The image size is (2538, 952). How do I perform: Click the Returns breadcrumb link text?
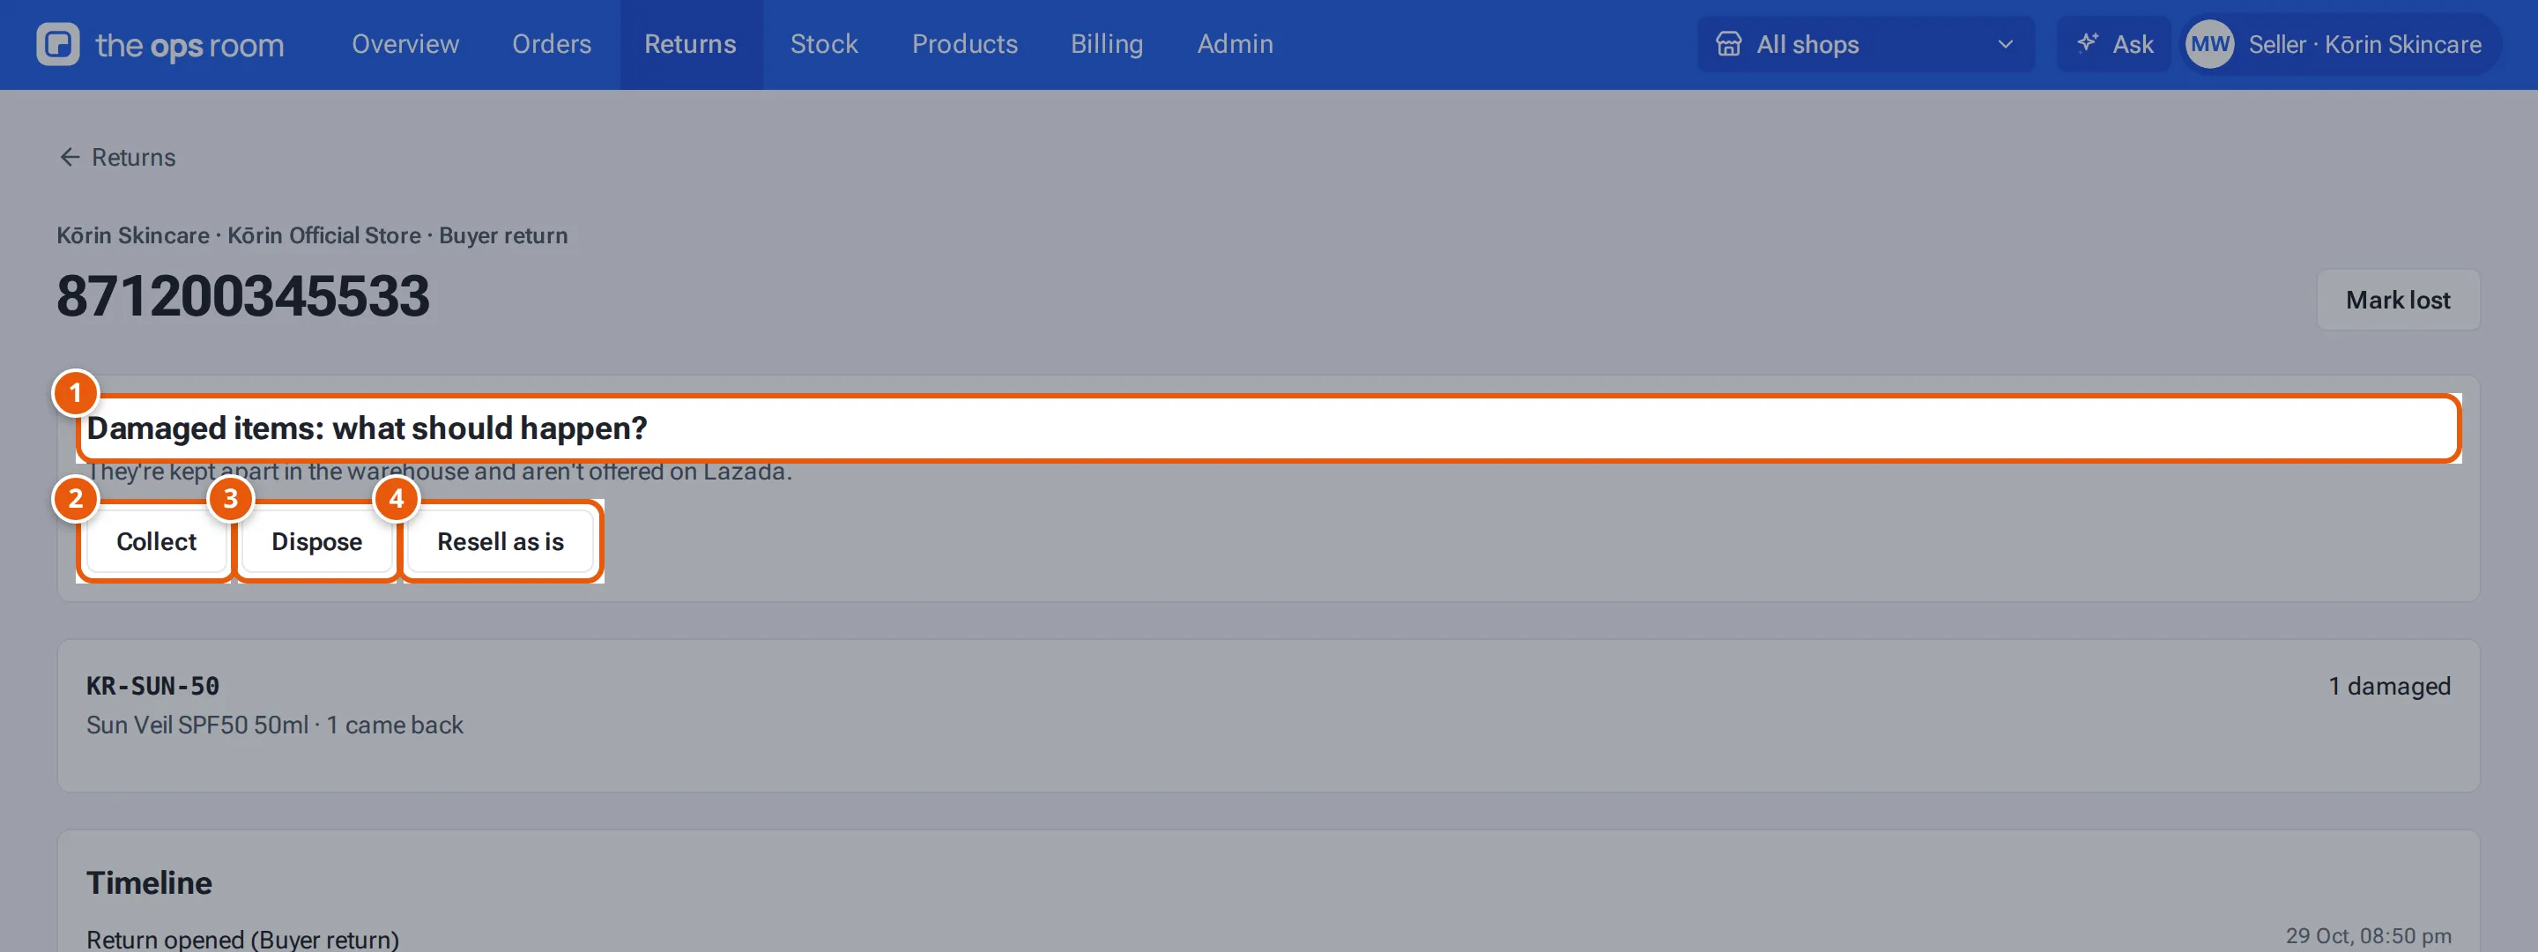133,158
